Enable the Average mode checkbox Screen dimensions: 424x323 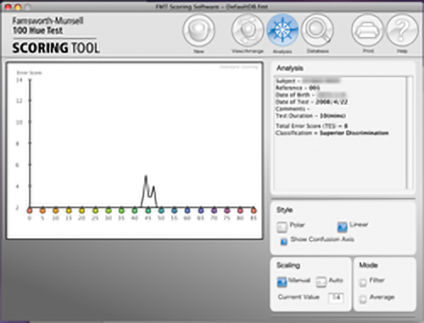(363, 299)
